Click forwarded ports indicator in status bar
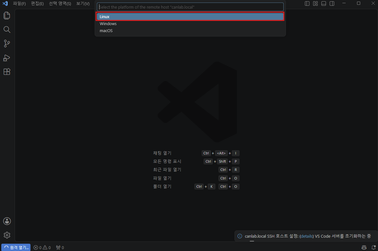 point(60,248)
